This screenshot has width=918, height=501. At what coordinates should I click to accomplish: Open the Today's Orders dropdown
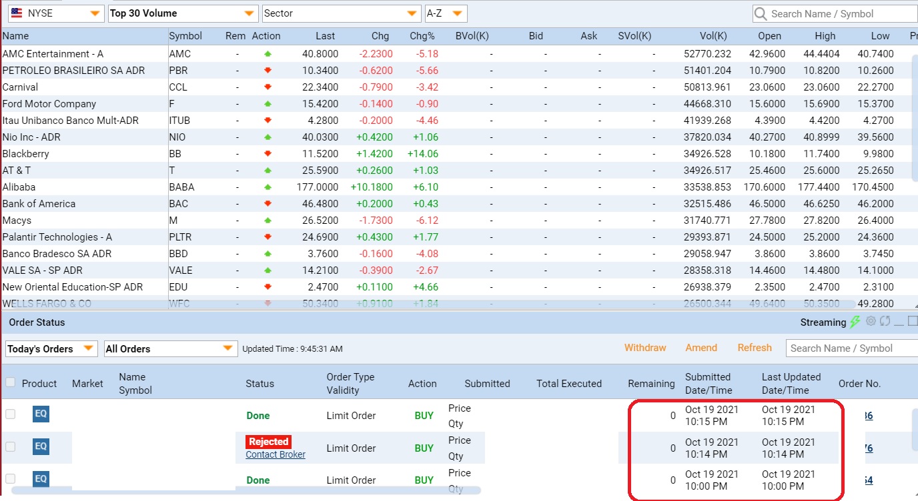tap(51, 348)
